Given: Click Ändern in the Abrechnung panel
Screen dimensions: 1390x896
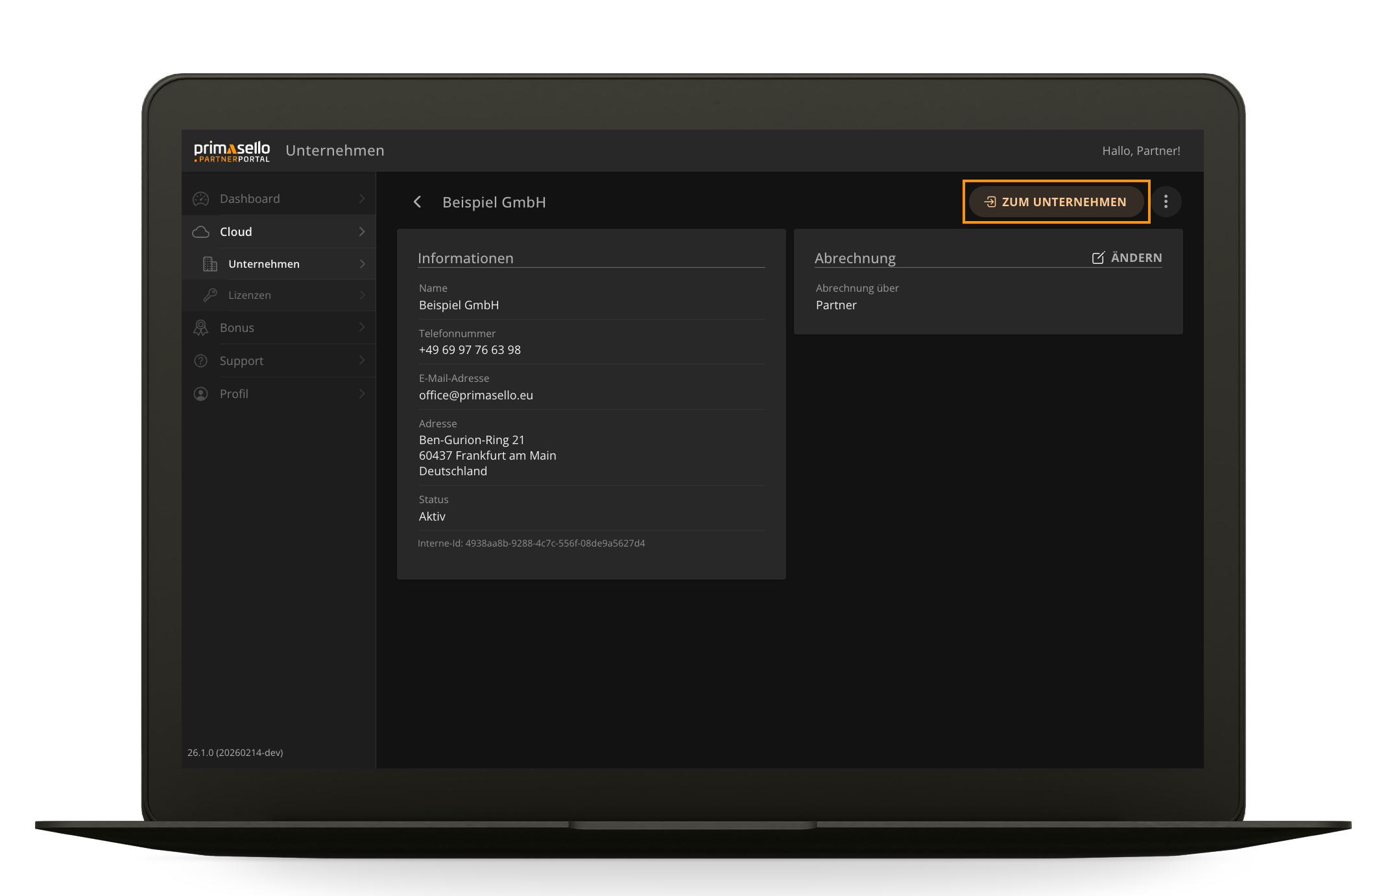Looking at the screenshot, I should pyautogui.click(x=1135, y=257).
